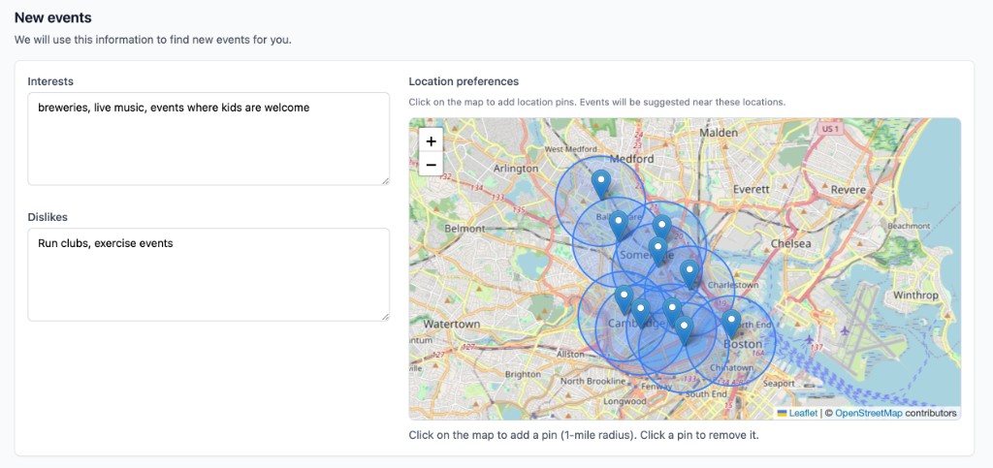Viewport: 993px width, 468px height.
Task: Click the Allston label on map
Action: click(570, 355)
